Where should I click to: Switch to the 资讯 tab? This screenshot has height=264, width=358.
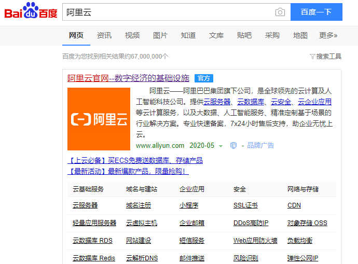tap(104, 35)
